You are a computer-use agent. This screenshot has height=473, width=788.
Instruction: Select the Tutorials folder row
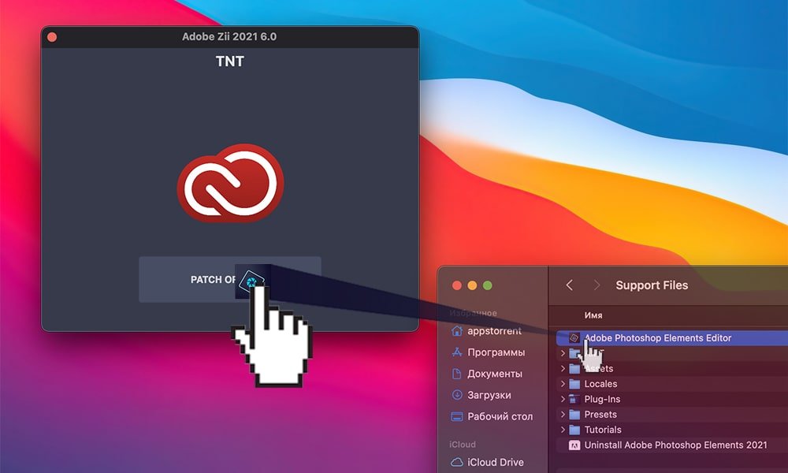coord(603,430)
